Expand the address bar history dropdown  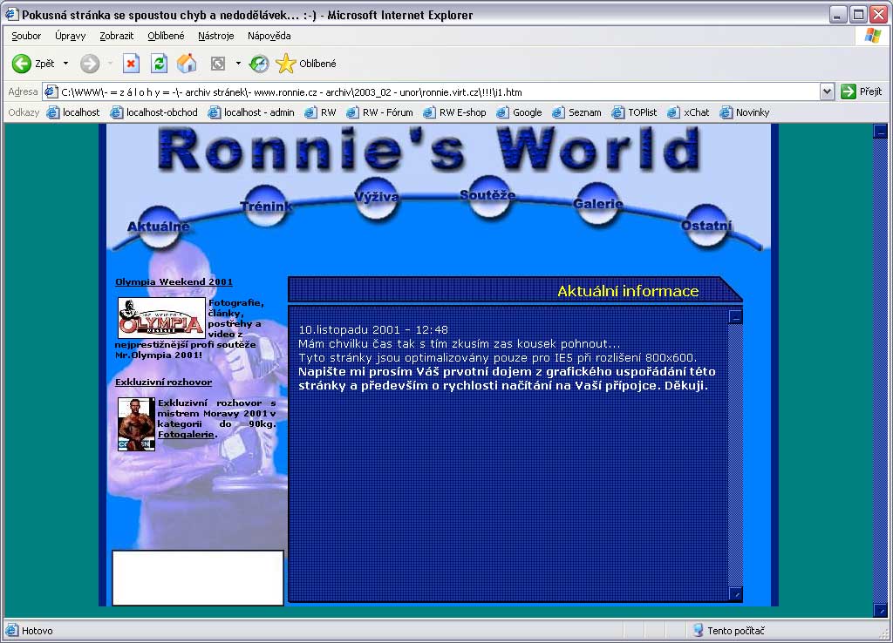coord(827,91)
